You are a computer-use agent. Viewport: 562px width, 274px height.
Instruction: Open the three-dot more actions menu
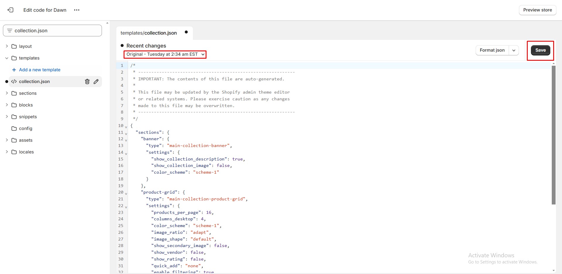pyautogui.click(x=77, y=10)
